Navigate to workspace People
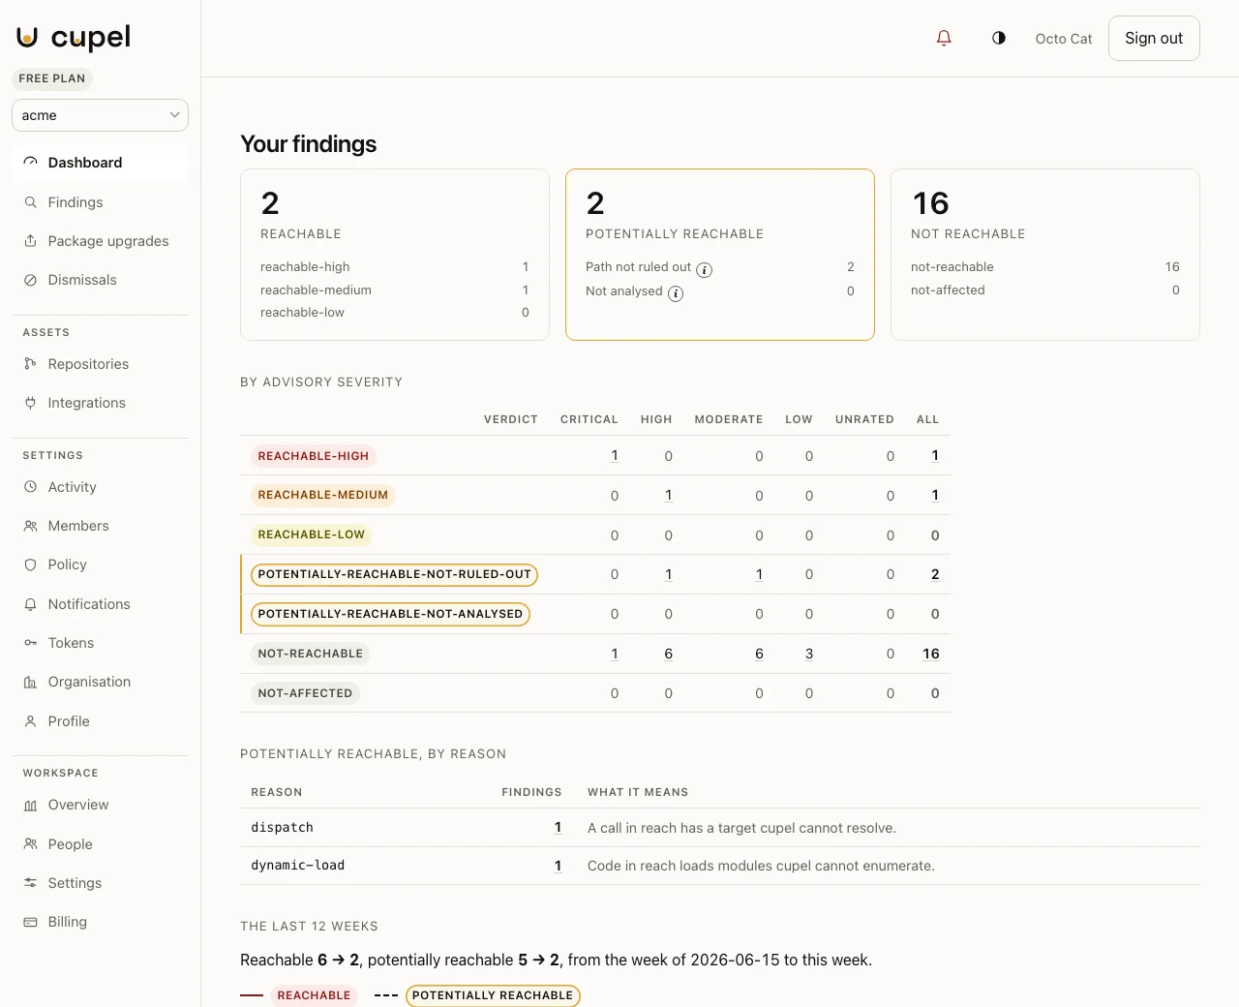This screenshot has height=1007, width=1239. 100,844
